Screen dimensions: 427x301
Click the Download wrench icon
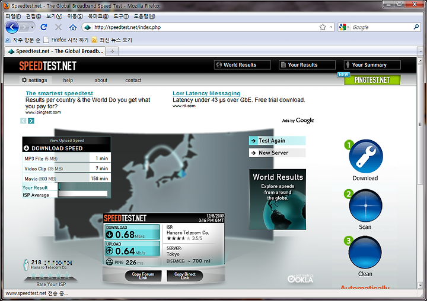[x=365, y=157]
